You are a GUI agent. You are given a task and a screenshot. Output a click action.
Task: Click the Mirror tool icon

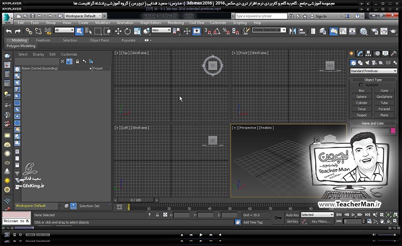(x=292, y=31)
